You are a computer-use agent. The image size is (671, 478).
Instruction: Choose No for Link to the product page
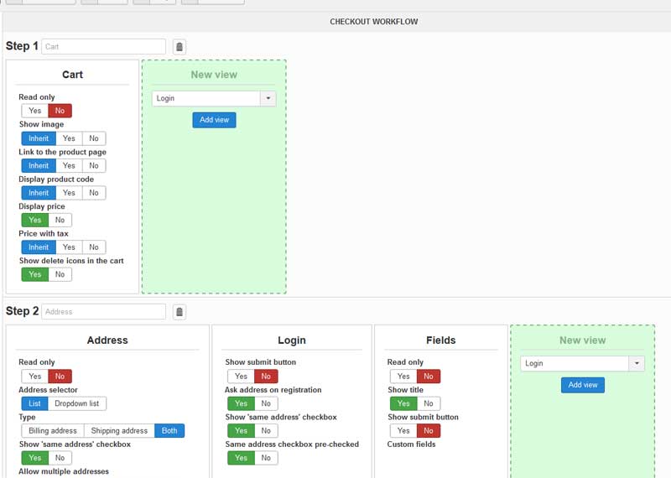94,165
